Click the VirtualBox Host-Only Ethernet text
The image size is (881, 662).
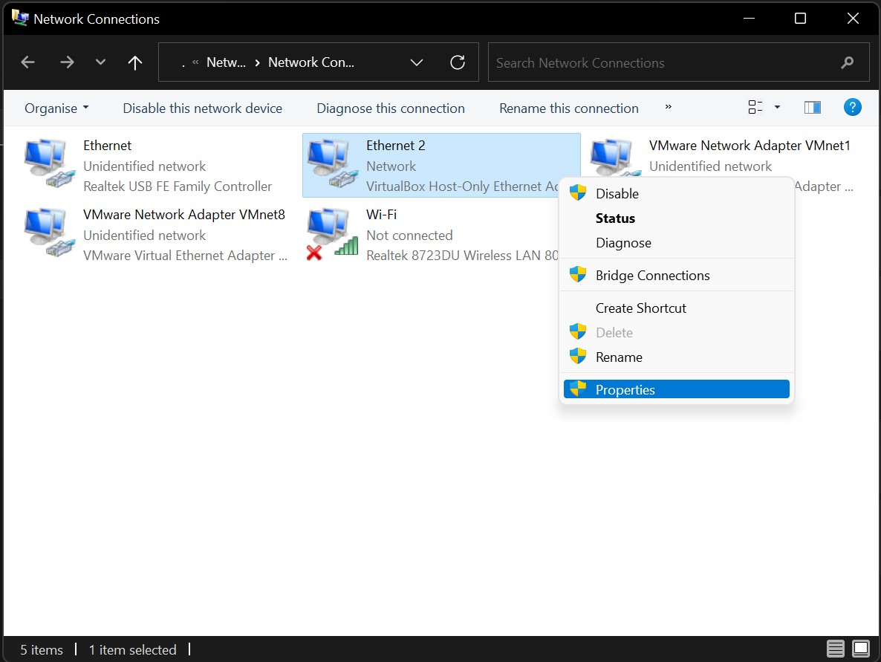click(462, 186)
